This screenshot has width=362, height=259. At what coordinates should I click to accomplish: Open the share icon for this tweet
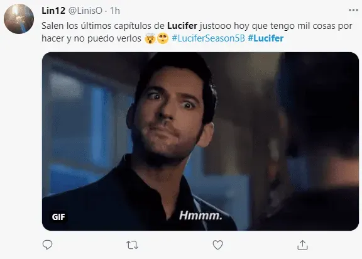pos(302,245)
